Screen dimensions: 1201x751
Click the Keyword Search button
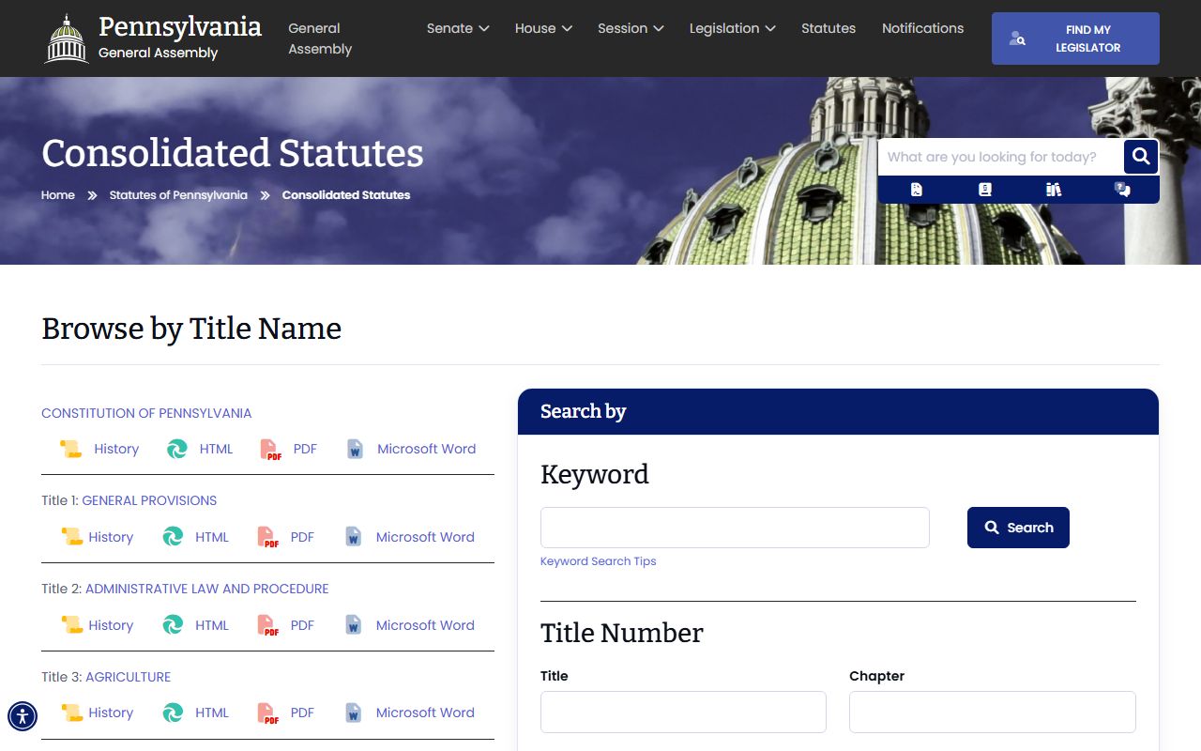[x=1018, y=528]
